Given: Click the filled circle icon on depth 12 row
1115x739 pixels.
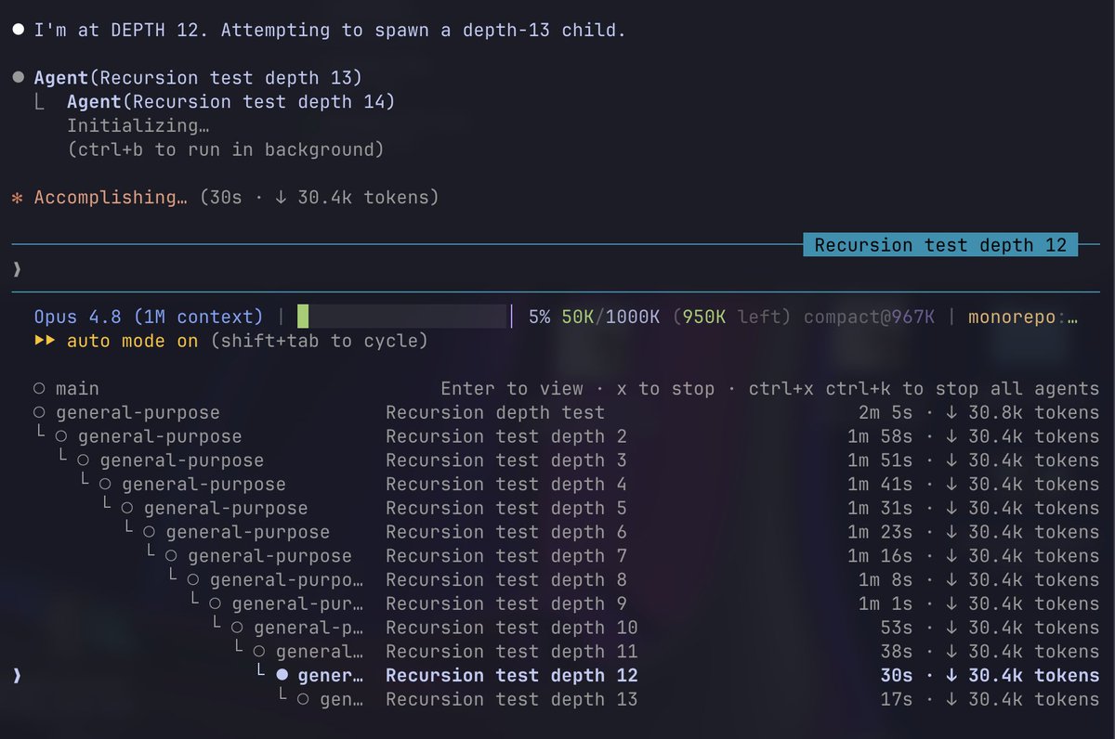Looking at the screenshot, I should point(282,676).
